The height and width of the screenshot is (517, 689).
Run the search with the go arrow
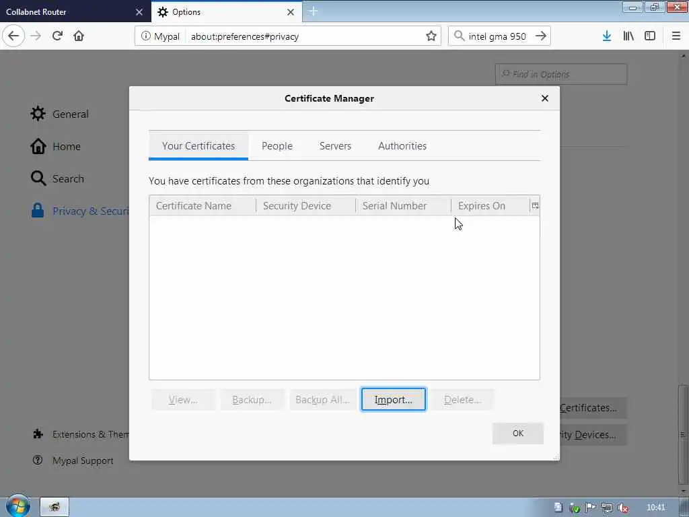[x=541, y=36]
